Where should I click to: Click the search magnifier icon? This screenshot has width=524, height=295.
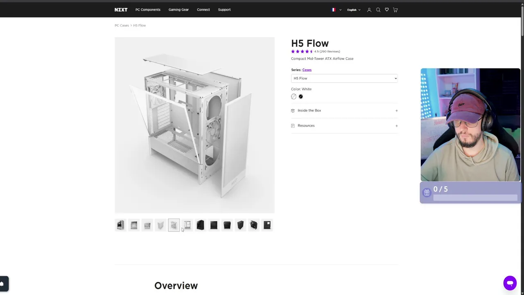point(378,10)
